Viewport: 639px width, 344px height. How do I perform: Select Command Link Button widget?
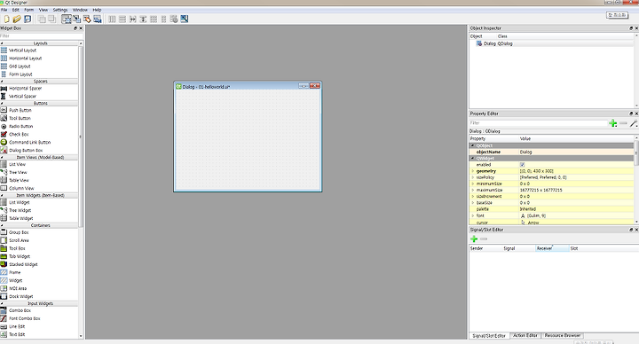[30, 143]
